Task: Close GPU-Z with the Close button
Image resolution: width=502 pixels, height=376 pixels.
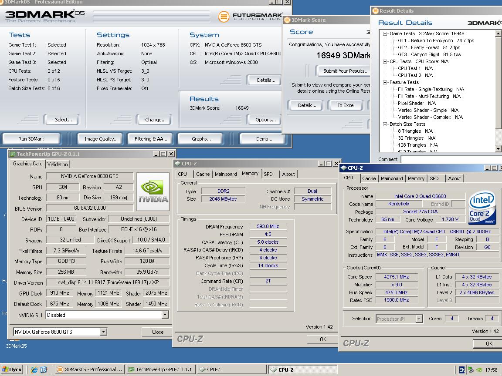Action: point(157,332)
